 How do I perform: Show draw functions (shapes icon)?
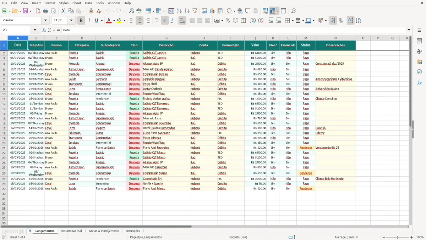293,11
